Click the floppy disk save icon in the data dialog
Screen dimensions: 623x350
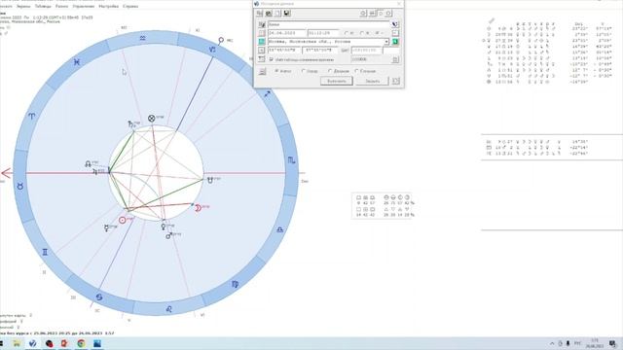pyautogui.click(x=286, y=13)
